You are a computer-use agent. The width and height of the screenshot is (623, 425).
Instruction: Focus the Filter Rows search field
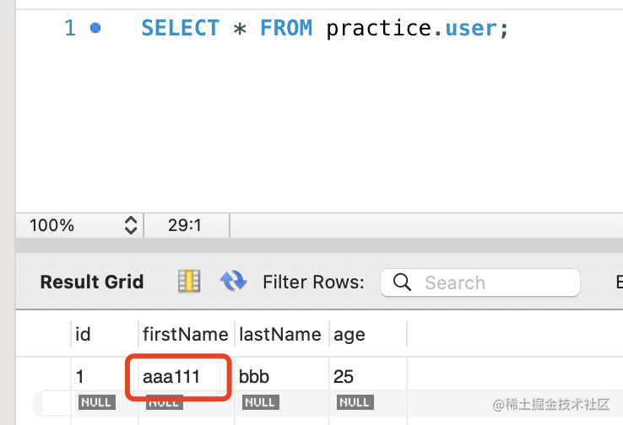click(480, 282)
